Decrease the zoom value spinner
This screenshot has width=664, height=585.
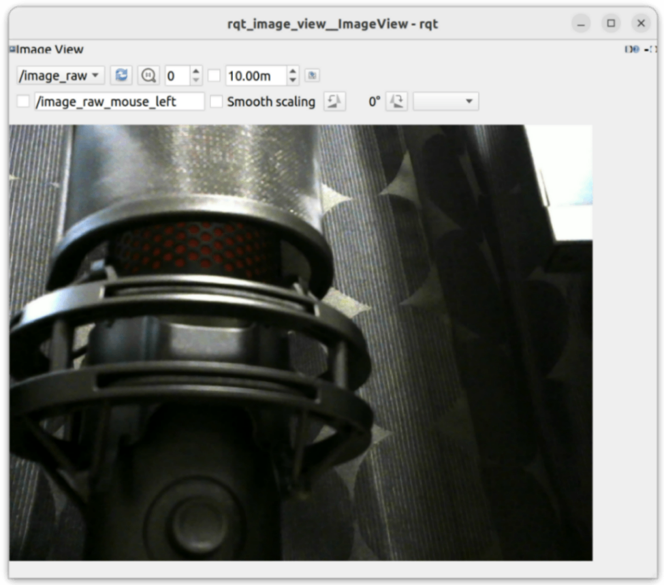pos(195,80)
